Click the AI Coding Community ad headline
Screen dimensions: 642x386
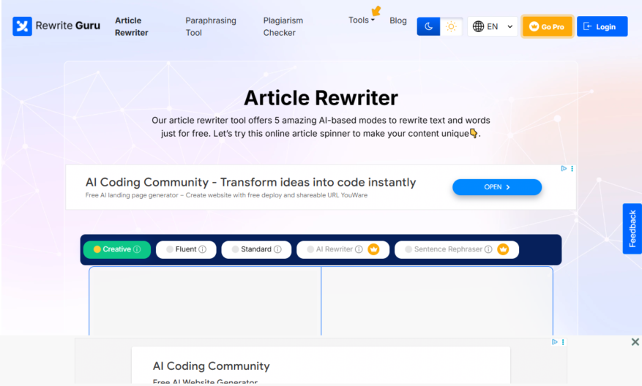(250, 182)
